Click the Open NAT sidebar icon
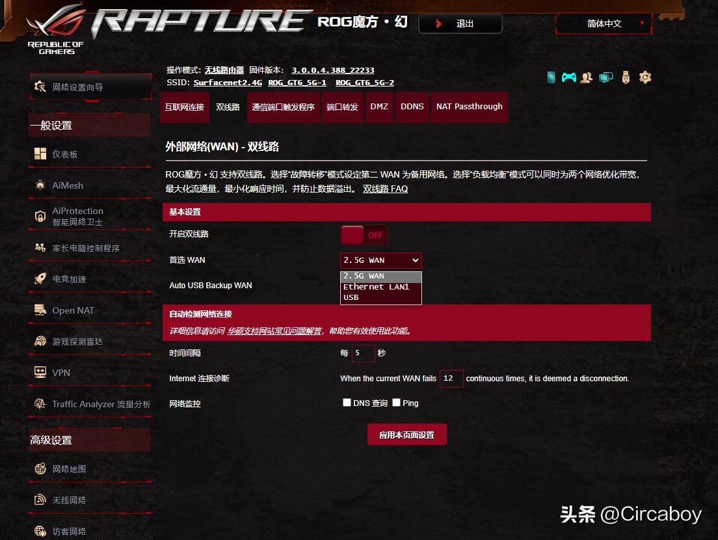718x540 pixels. click(x=40, y=310)
